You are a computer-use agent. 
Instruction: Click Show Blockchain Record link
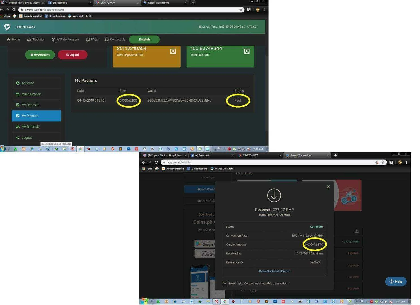point(274,271)
